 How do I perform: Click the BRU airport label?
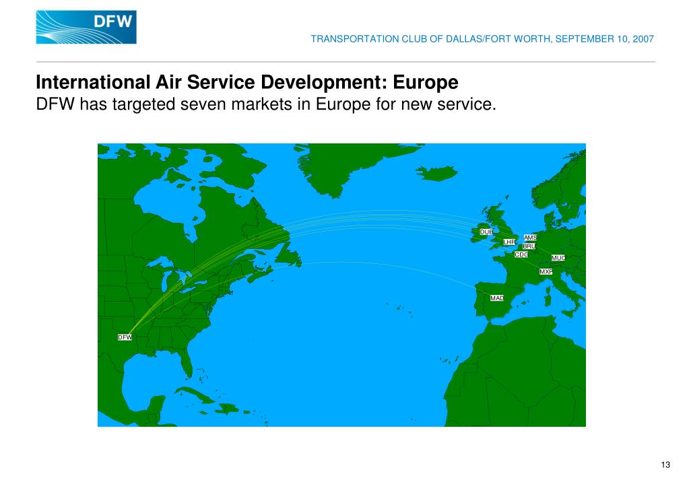[x=529, y=246]
